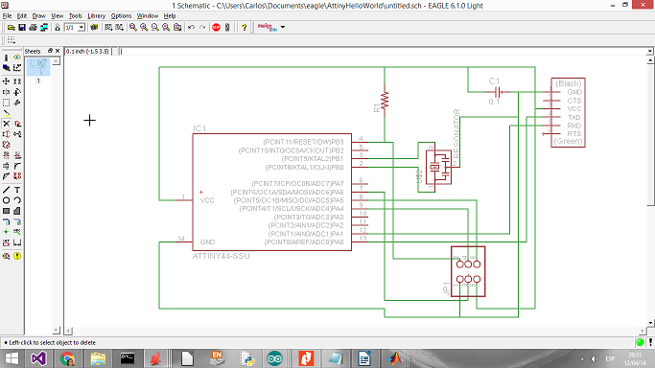The width and height of the screenshot is (655, 368).
Task: Select the Copy tool
Action: [17, 81]
